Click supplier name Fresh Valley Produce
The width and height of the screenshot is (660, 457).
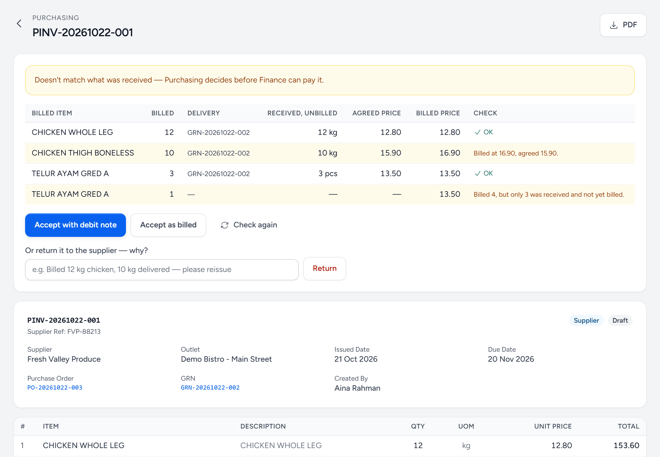(64, 359)
